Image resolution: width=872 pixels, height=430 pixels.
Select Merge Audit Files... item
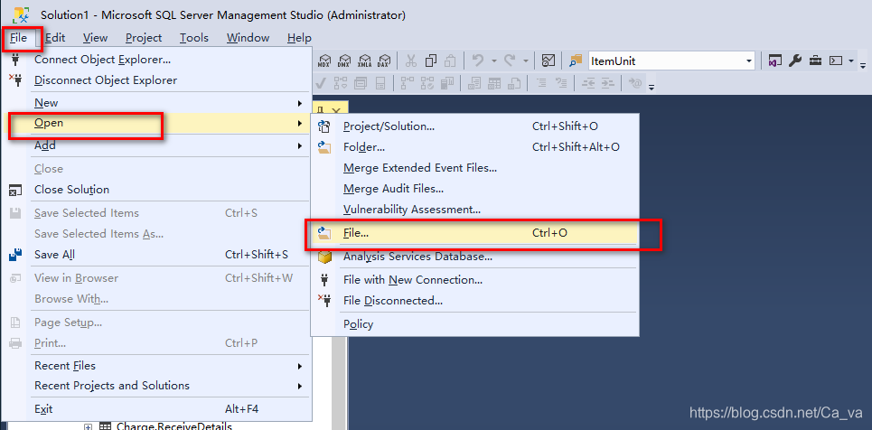pos(474,189)
